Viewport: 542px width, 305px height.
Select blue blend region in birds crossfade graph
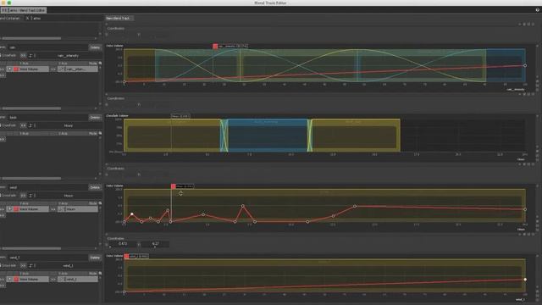point(267,136)
